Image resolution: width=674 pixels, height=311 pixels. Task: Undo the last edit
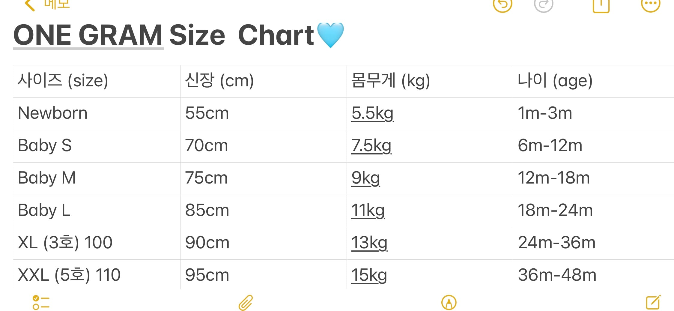point(502,4)
